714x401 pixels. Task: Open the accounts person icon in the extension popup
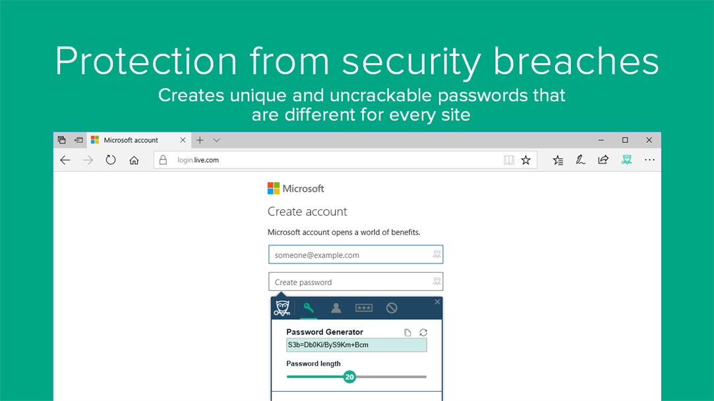(x=336, y=307)
